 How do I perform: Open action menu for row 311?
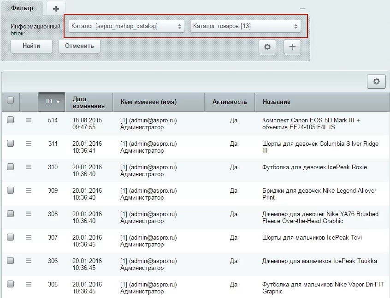point(29,143)
